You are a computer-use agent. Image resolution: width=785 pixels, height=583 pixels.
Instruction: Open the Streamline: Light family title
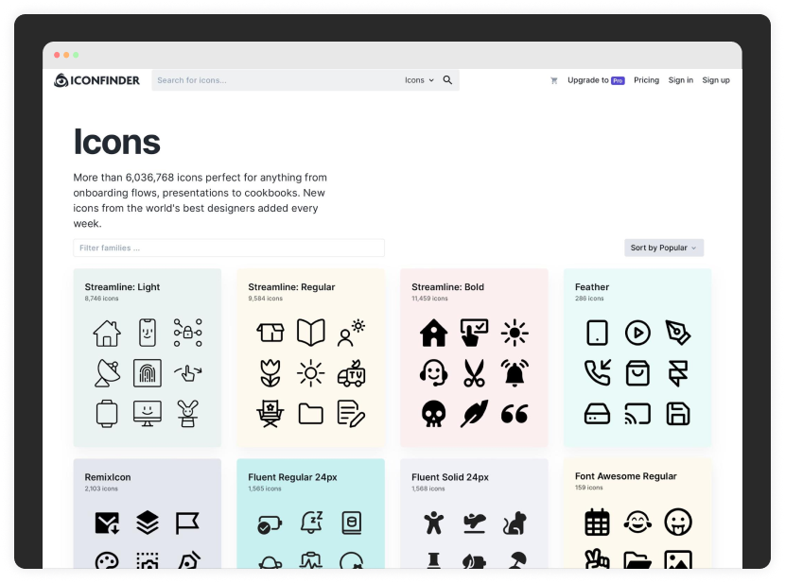[x=122, y=287]
